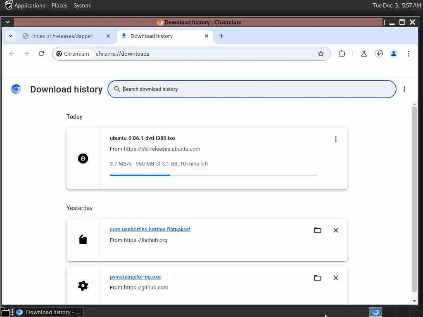Go forward with the browser forward arrow
Screen dimensions: 423x317
(x=26, y=54)
